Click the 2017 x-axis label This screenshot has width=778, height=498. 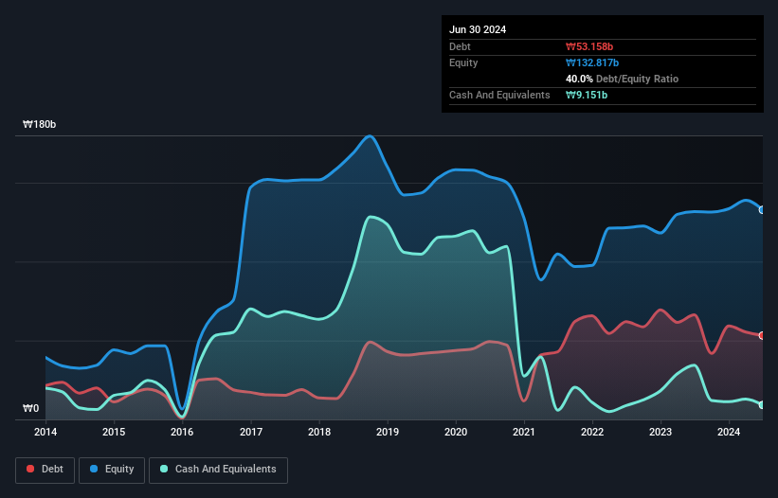coord(251,432)
